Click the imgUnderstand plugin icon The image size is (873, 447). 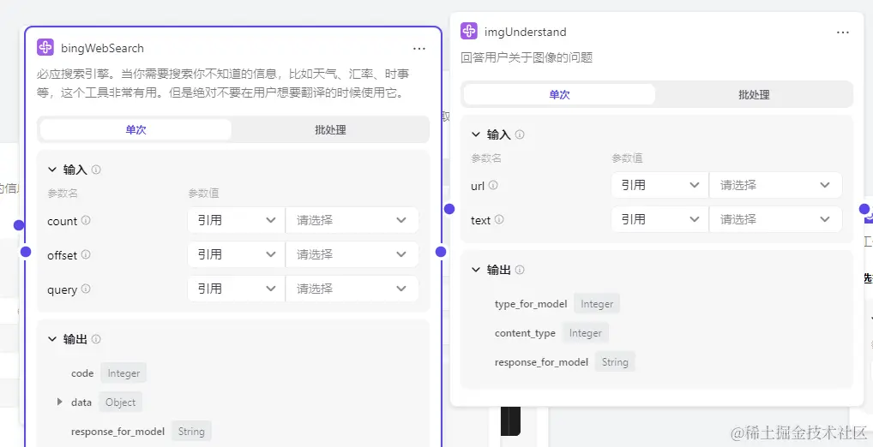point(469,31)
